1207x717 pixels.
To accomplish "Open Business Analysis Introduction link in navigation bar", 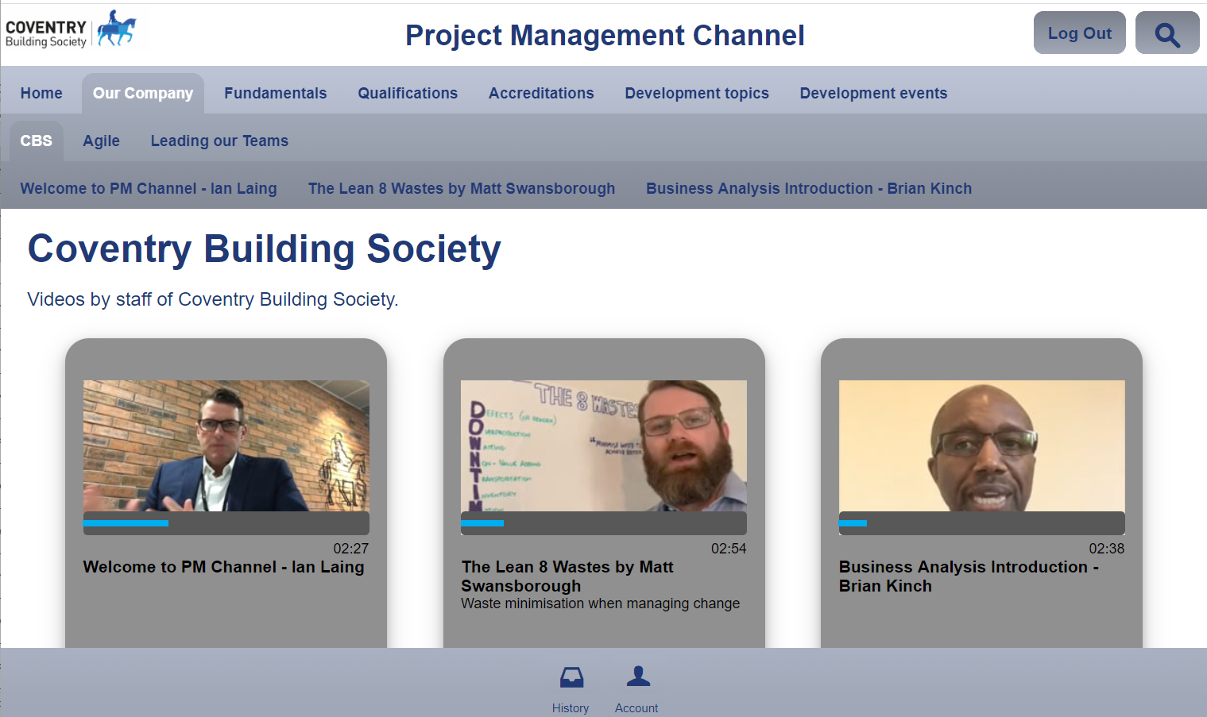I will (x=809, y=188).
